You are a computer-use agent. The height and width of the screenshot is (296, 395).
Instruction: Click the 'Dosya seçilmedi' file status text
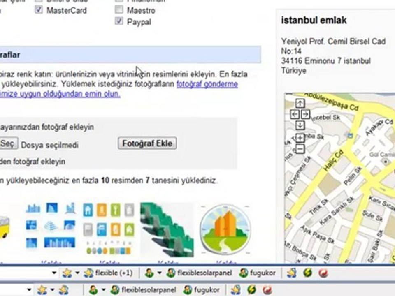point(50,145)
